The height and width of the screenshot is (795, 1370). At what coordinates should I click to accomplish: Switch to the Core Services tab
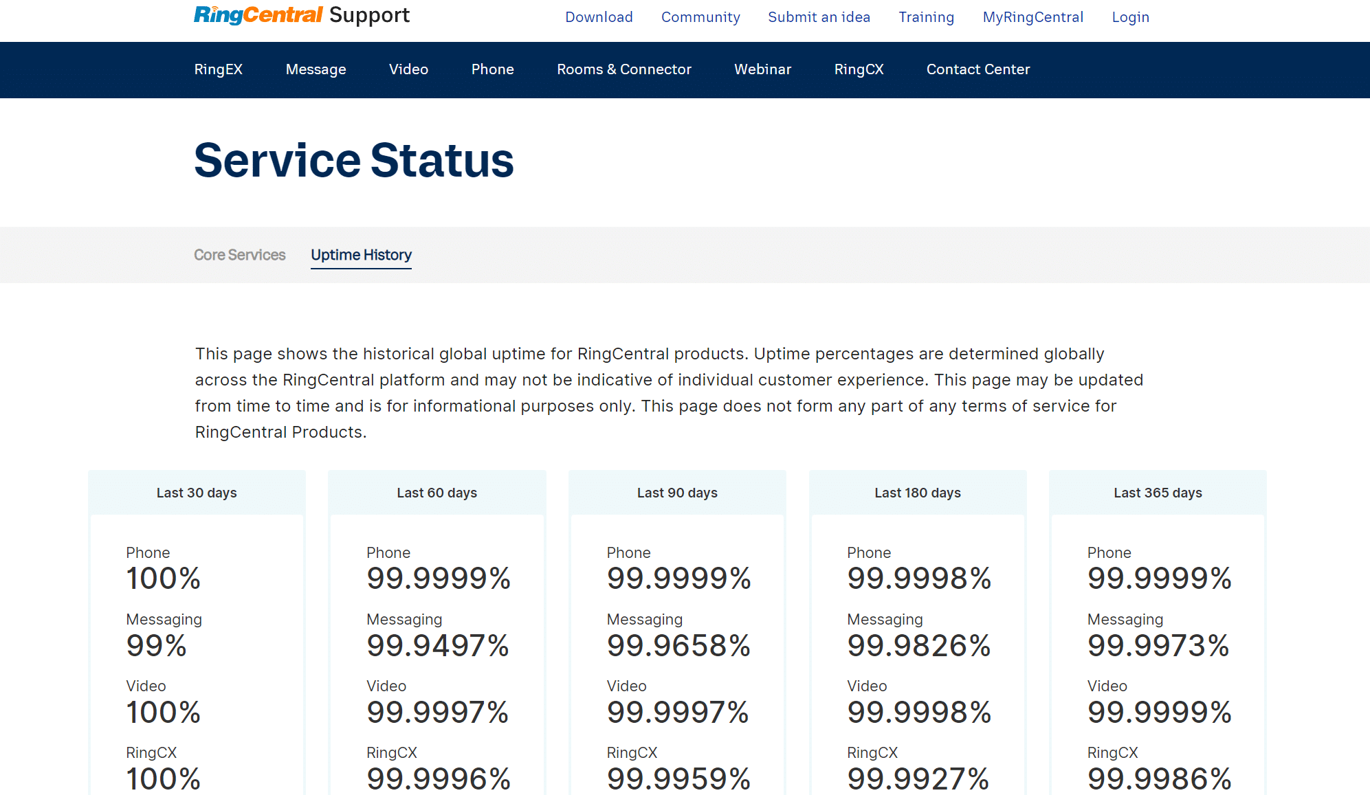coord(239,255)
